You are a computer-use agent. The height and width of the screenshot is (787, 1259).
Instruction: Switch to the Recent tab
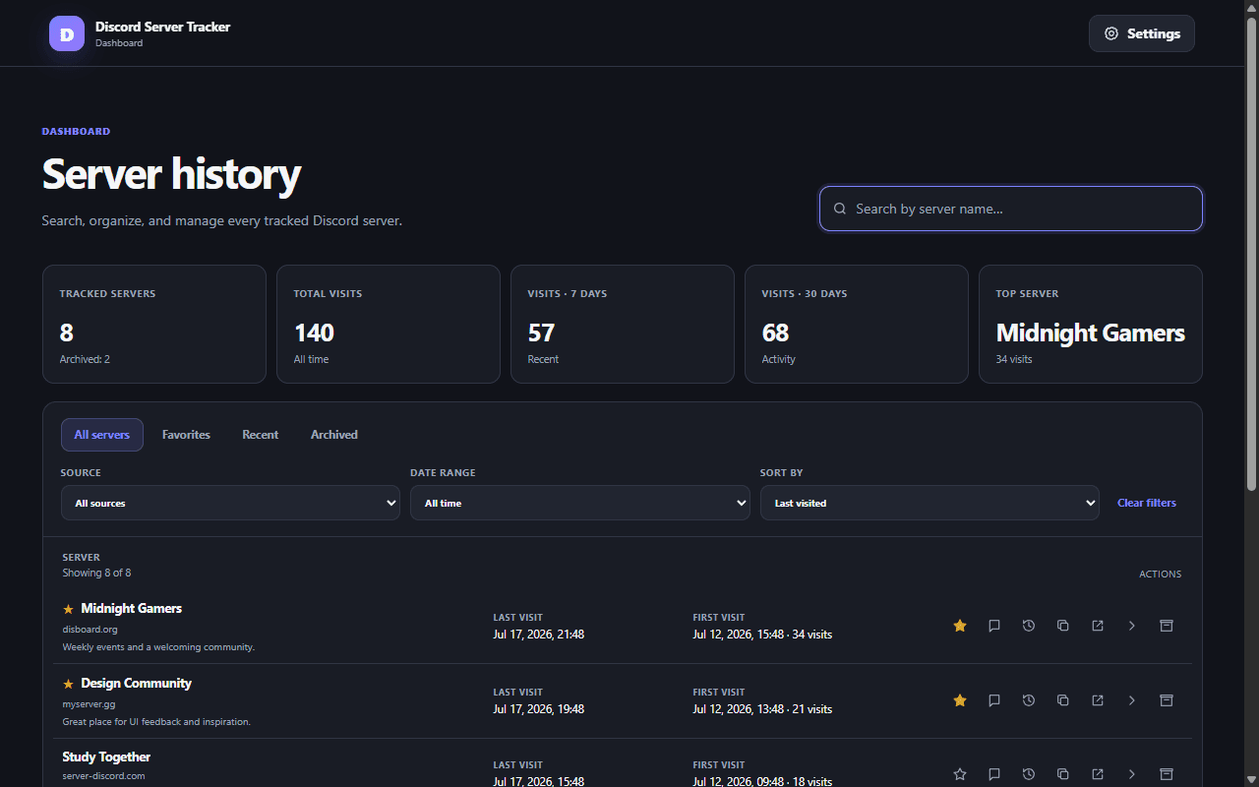point(261,435)
